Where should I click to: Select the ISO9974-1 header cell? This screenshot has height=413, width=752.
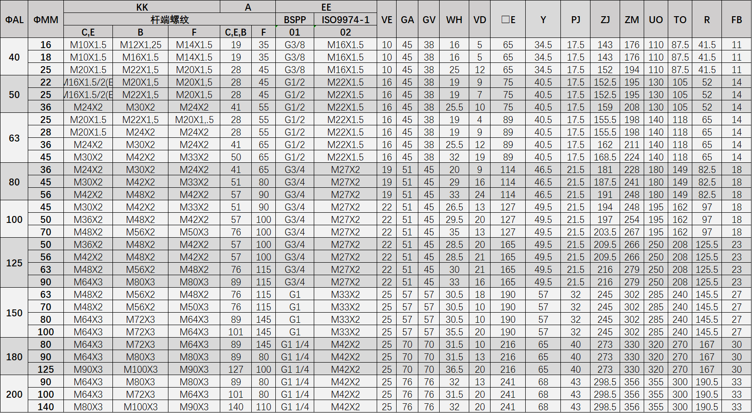coord(345,19)
